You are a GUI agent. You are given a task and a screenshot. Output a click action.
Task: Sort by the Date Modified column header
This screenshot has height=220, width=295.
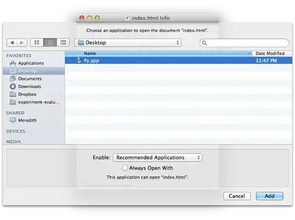point(272,53)
